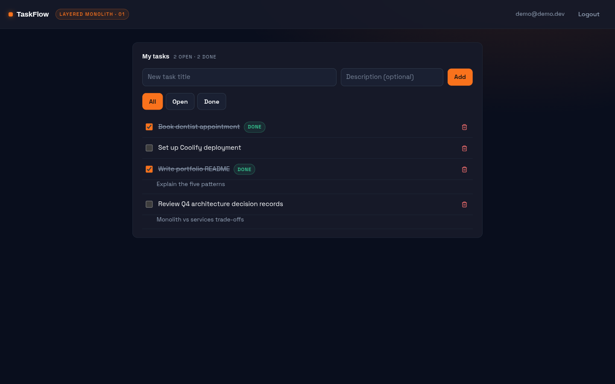Click the orange TaskFlow logo dot
Viewport: 615px width, 384px height.
click(x=11, y=15)
